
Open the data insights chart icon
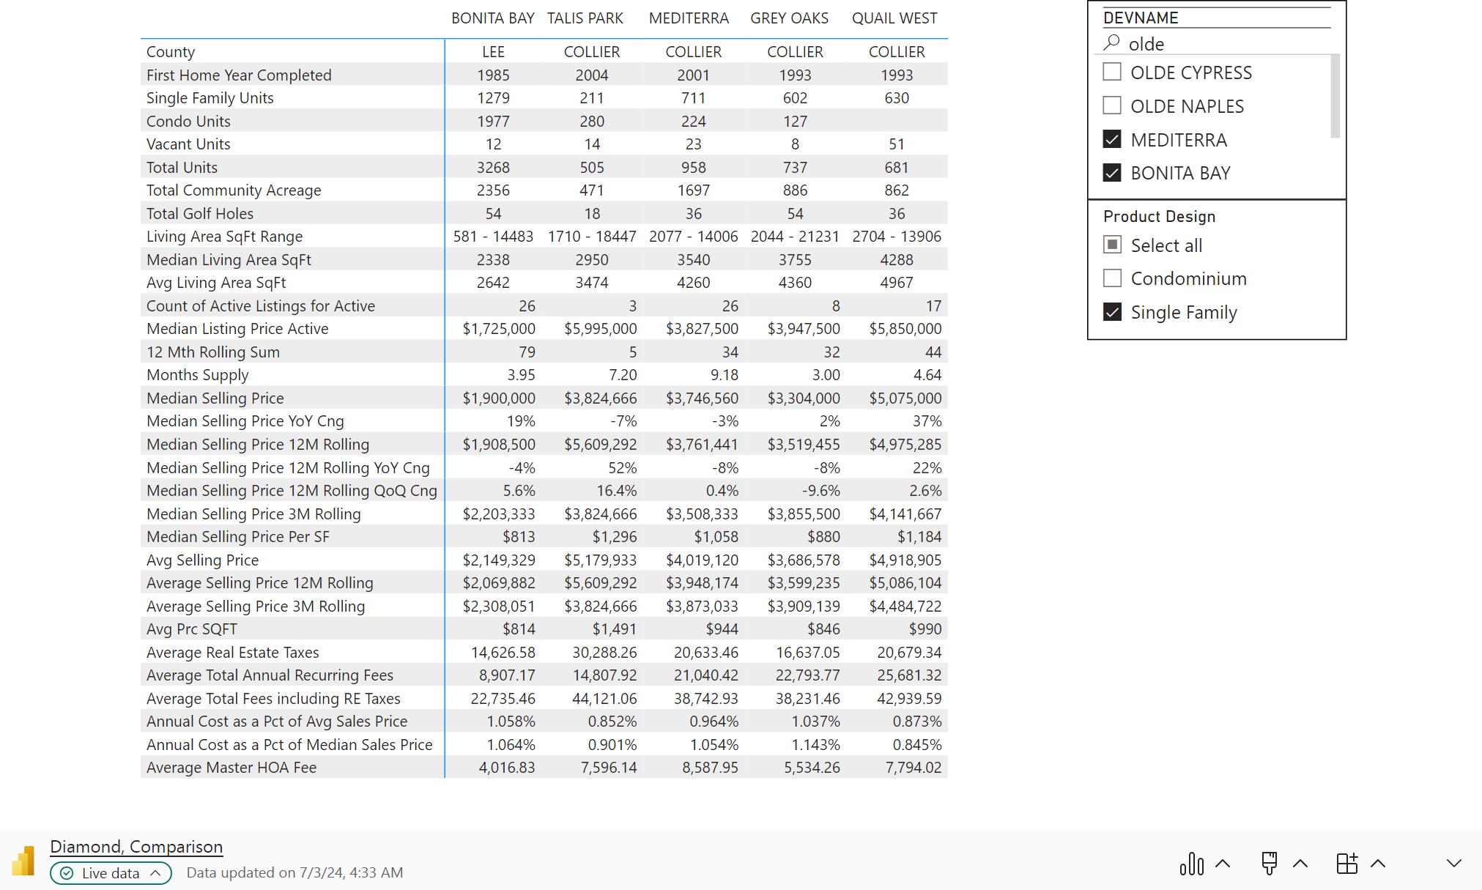tap(1192, 864)
